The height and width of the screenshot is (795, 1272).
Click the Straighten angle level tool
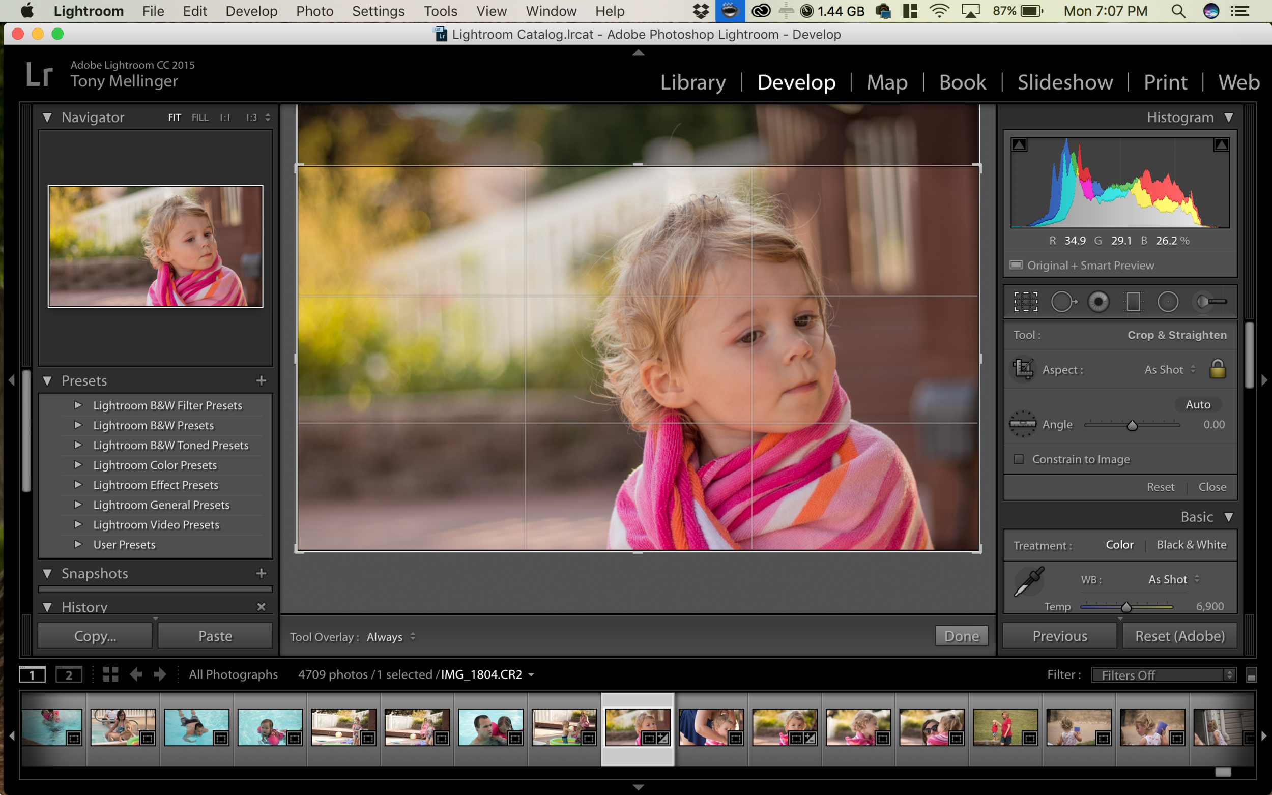(1023, 424)
